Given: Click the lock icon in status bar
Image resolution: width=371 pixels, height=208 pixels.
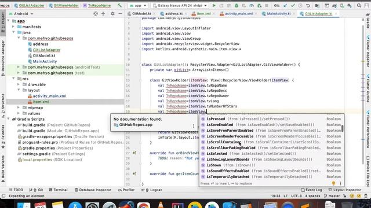Looking at the screenshot, I should tap(345, 196).
